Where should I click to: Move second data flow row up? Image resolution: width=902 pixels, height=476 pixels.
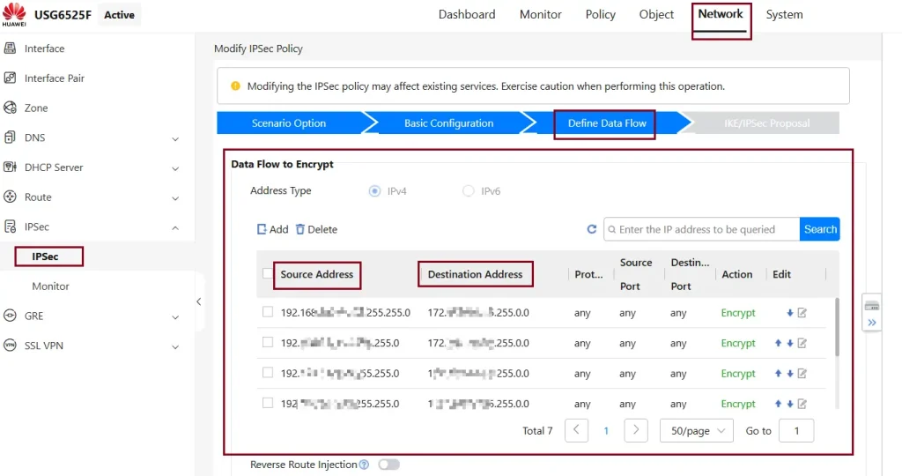click(778, 343)
